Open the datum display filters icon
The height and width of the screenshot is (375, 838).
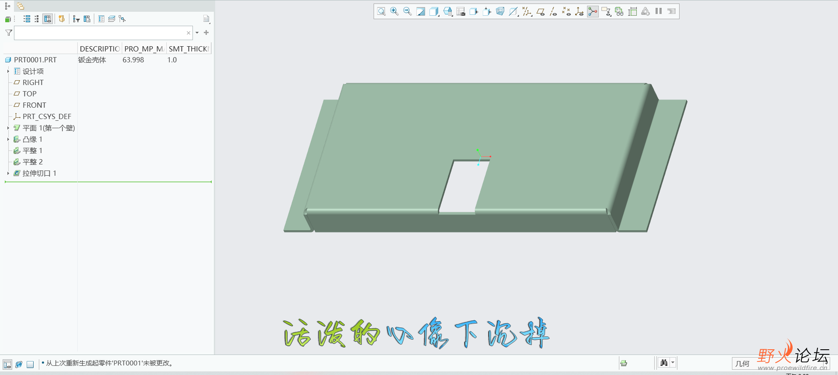click(527, 12)
